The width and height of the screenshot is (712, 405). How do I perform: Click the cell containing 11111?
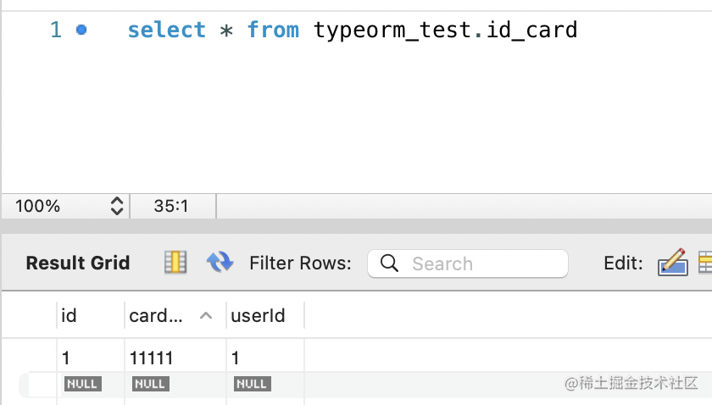pyautogui.click(x=151, y=358)
